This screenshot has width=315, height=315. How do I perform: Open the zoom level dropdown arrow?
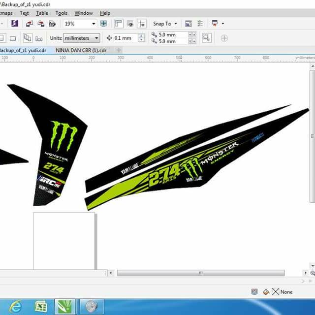[x=94, y=24]
